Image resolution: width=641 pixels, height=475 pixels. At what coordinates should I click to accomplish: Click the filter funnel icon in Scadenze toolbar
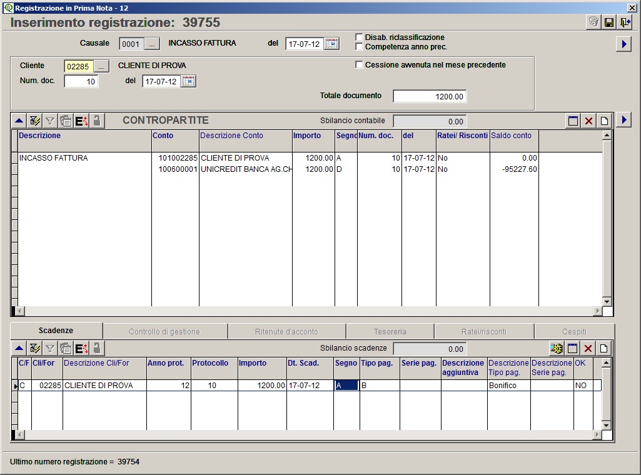point(50,348)
